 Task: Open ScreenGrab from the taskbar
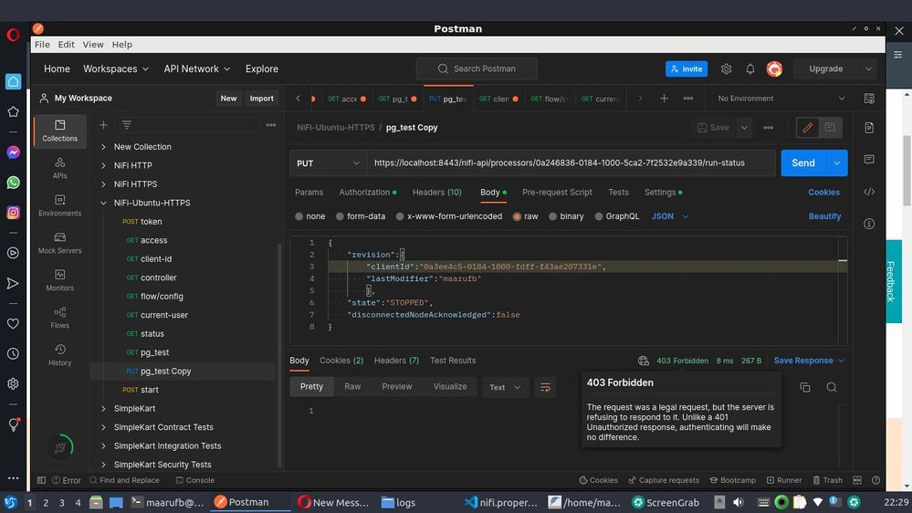[x=666, y=502]
